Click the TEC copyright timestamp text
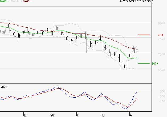Viewport: 167px width, 117px height. point(136,1)
